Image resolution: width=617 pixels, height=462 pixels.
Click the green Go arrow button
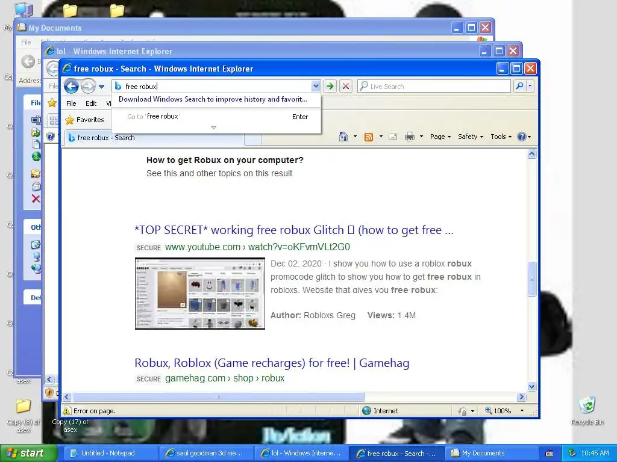331,86
